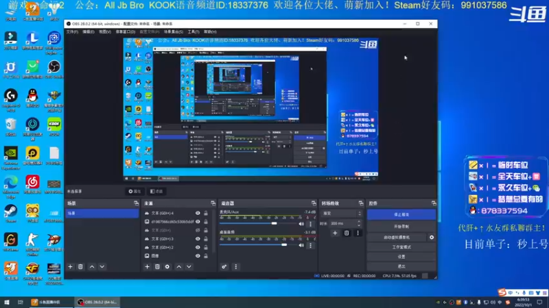Open transition three-dot properties menu
This screenshot has width=549, height=308.
tap(358, 233)
